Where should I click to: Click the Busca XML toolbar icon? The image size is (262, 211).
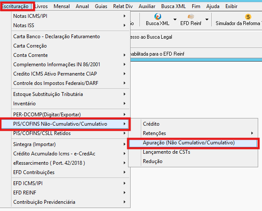(157, 20)
